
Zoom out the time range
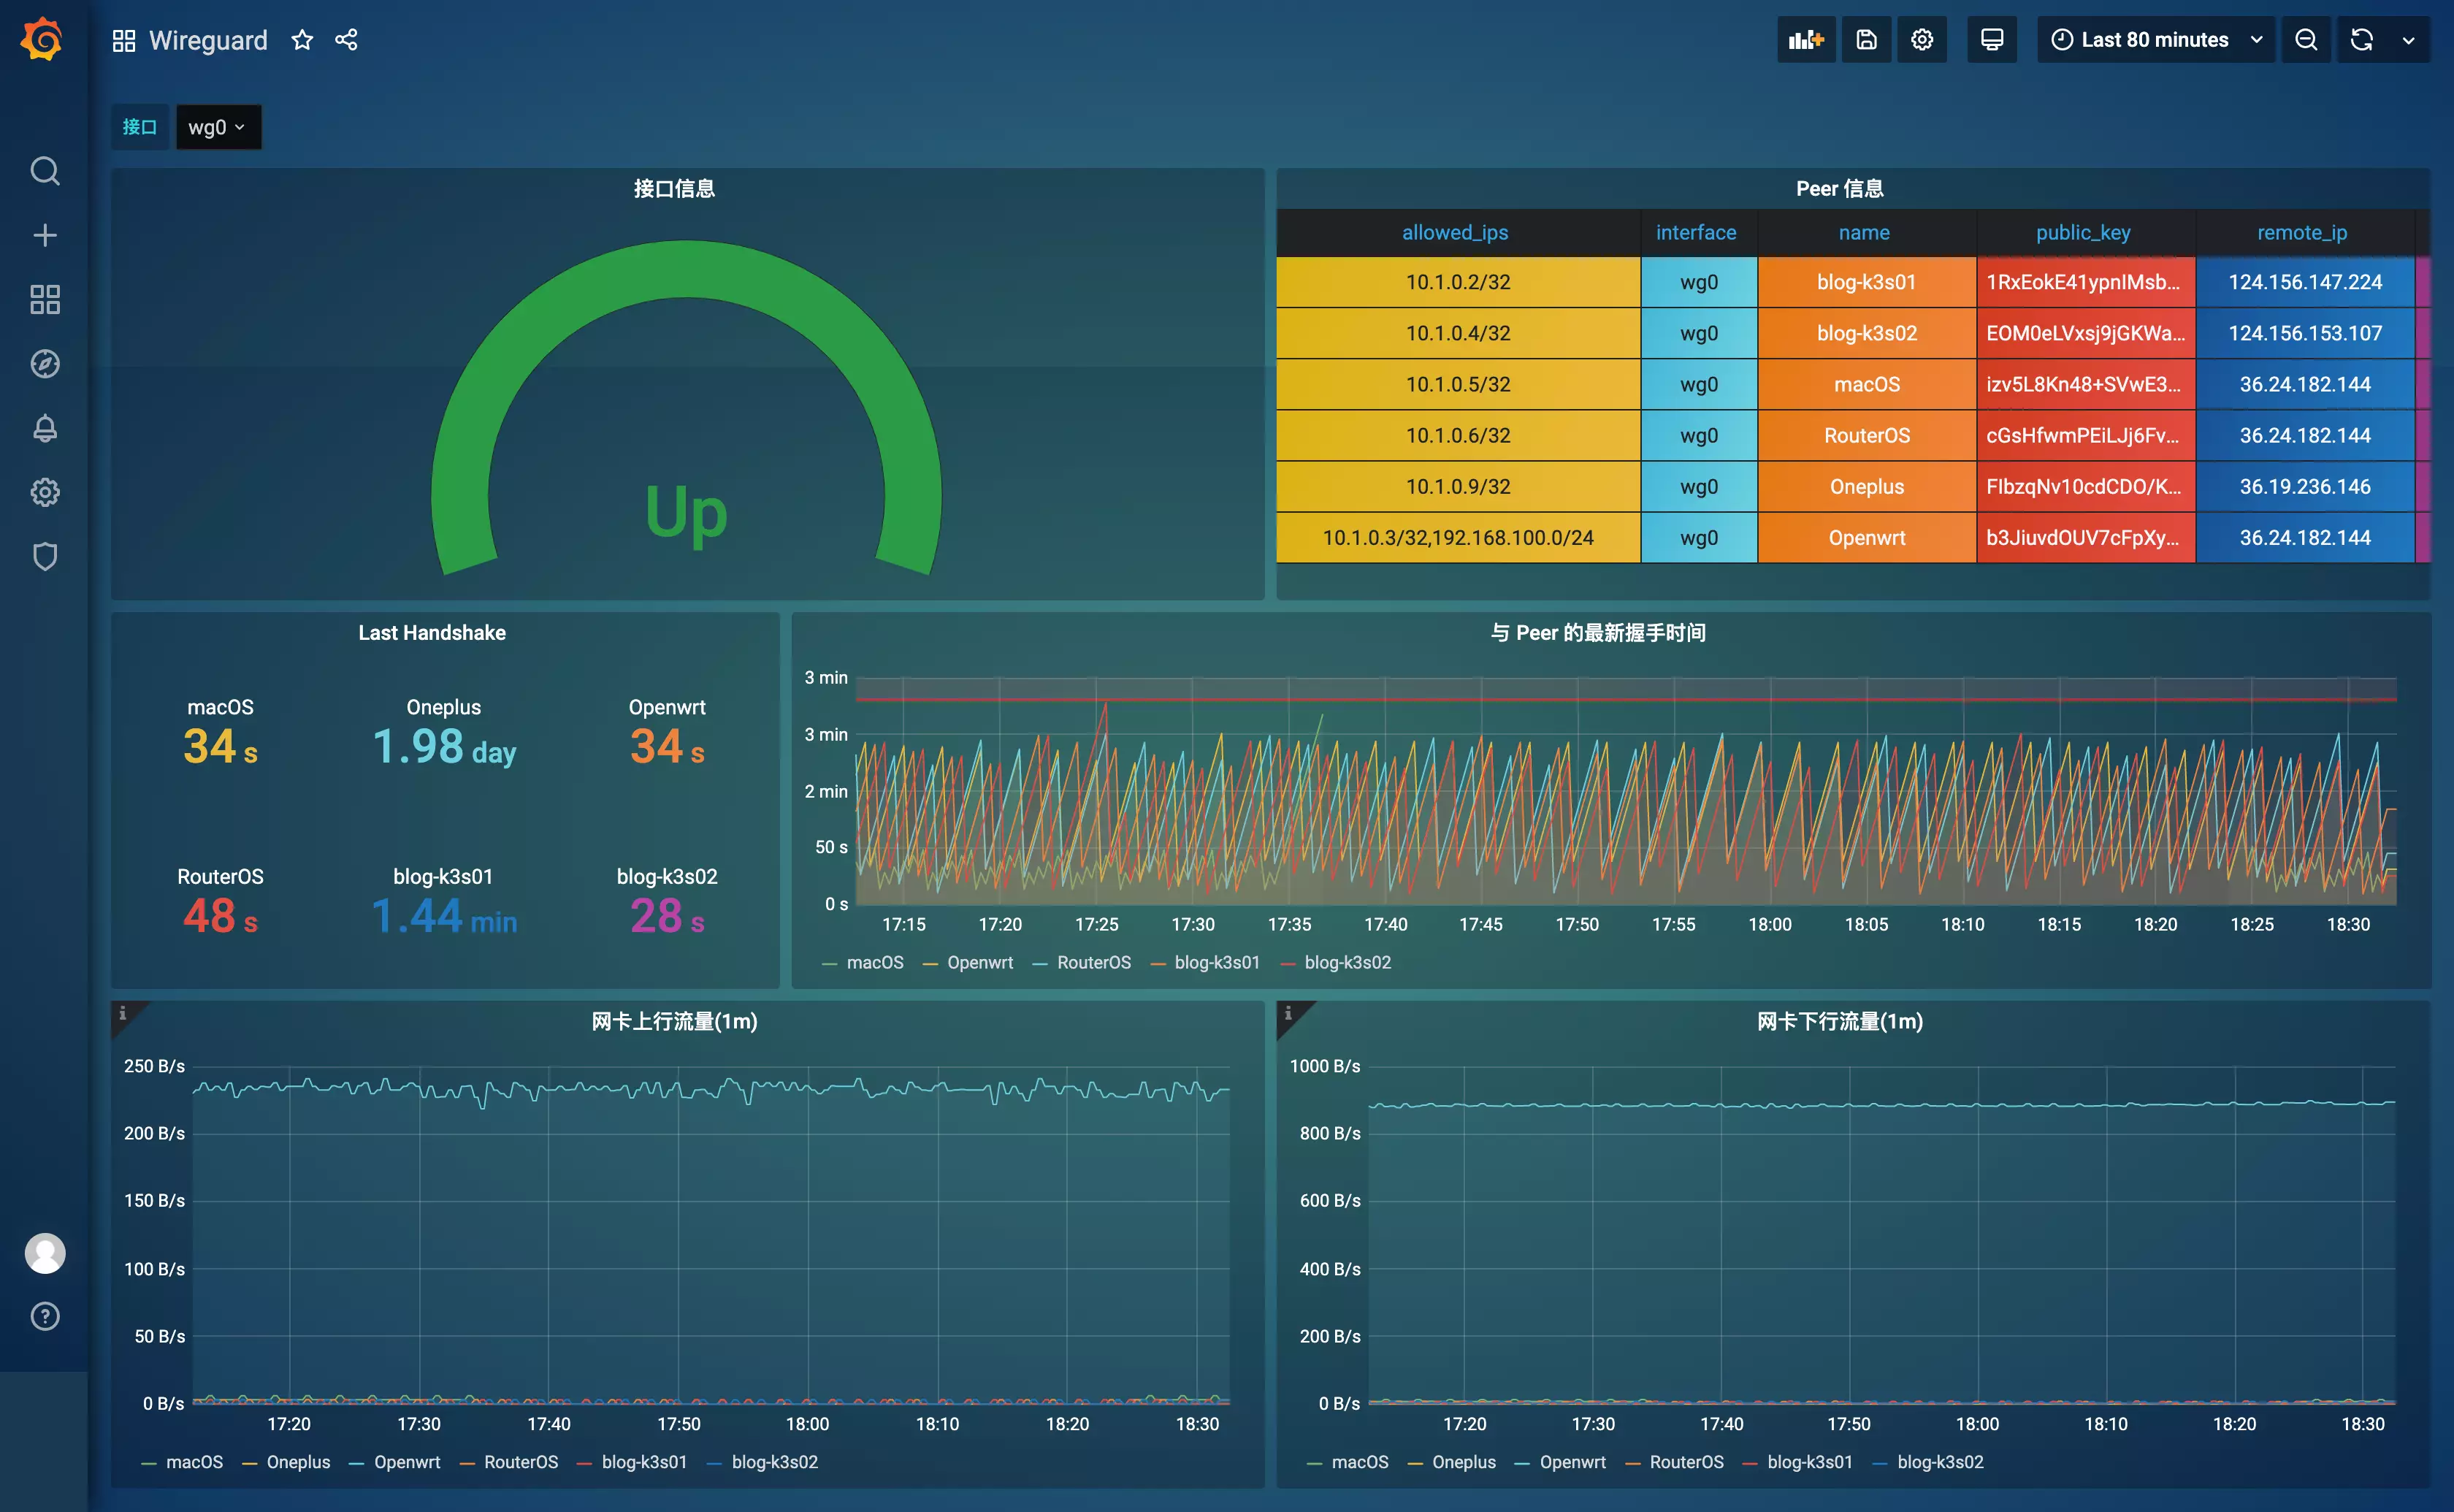[2306, 40]
